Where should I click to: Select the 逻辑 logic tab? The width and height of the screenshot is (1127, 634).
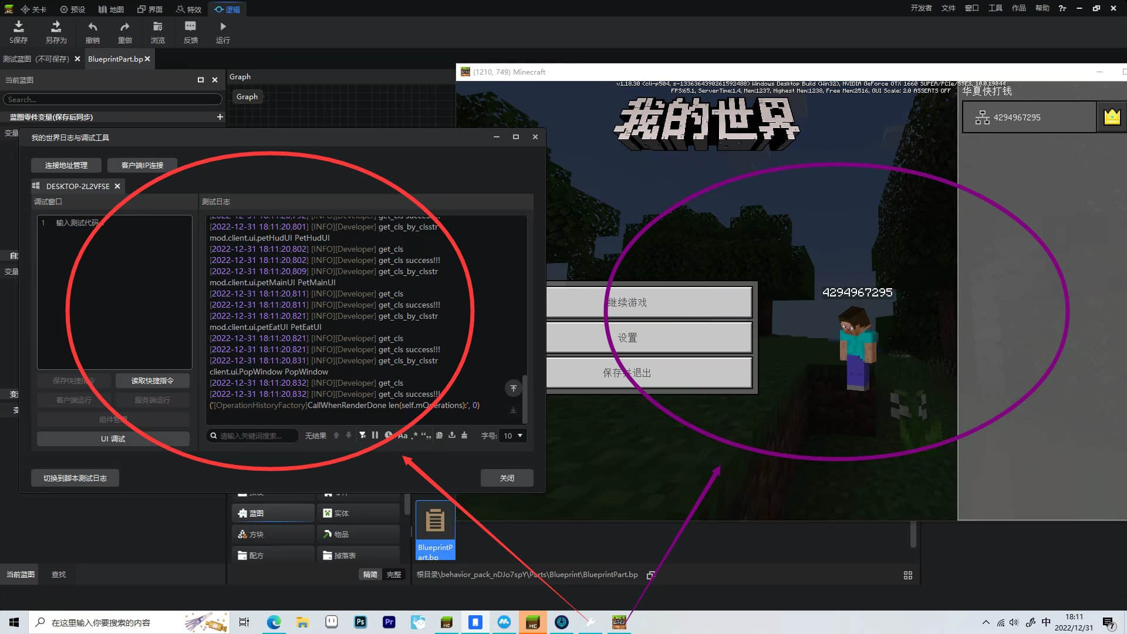click(x=227, y=9)
